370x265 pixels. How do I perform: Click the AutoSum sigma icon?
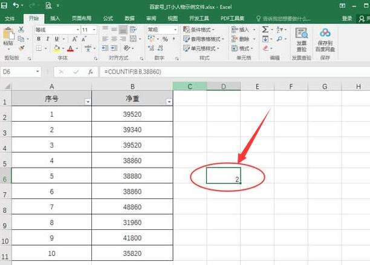265,30
